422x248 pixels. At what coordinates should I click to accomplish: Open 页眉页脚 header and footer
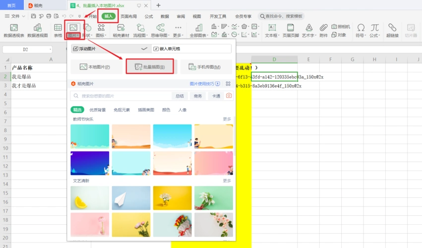pyautogui.click(x=291, y=30)
